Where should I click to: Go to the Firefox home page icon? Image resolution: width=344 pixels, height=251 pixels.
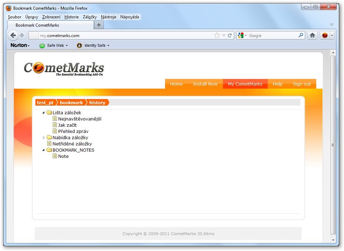click(x=312, y=35)
